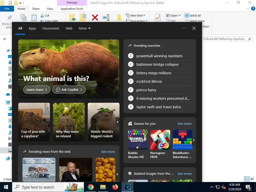Open File Explorer from the taskbar

(103, 187)
